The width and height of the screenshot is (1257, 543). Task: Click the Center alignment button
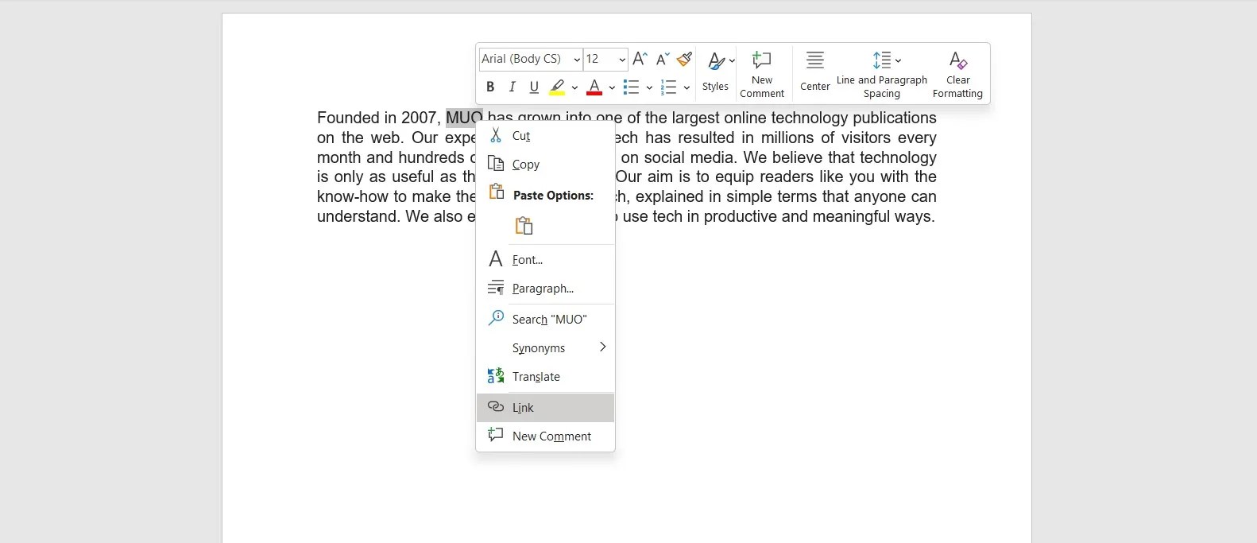[814, 73]
